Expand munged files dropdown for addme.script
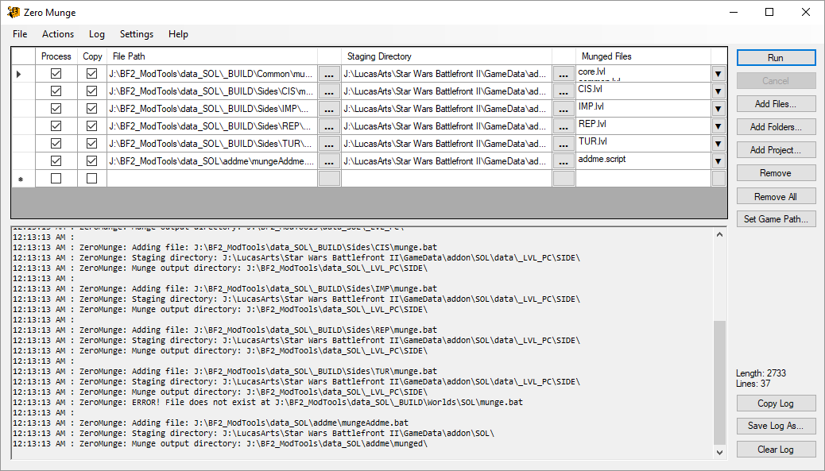This screenshot has height=471, width=825. 718,161
